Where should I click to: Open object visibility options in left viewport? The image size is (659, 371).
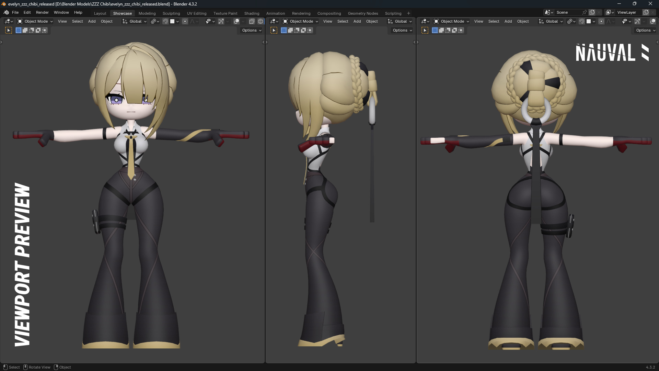click(210, 21)
